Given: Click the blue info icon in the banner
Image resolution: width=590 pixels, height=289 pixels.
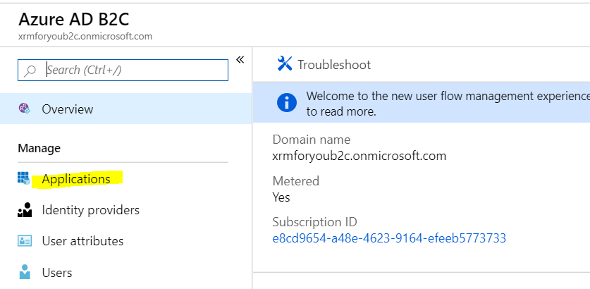Looking at the screenshot, I should pyautogui.click(x=287, y=103).
